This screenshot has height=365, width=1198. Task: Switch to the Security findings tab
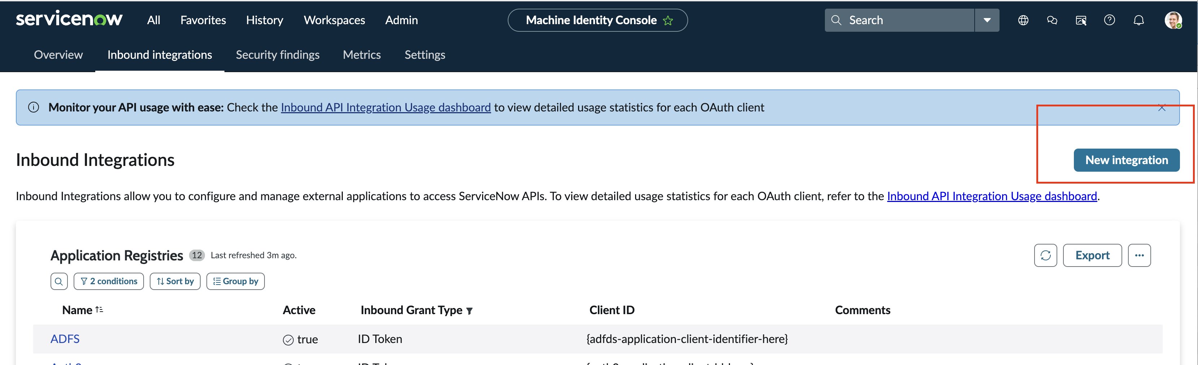(277, 54)
